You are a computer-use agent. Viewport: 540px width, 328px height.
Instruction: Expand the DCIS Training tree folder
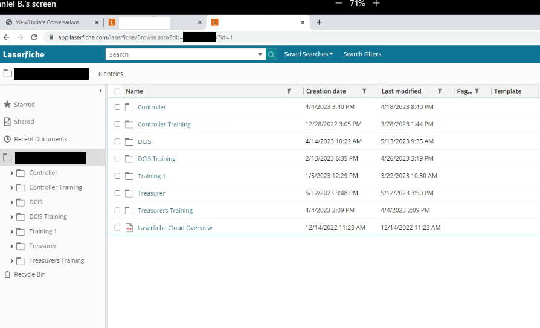pos(11,217)
